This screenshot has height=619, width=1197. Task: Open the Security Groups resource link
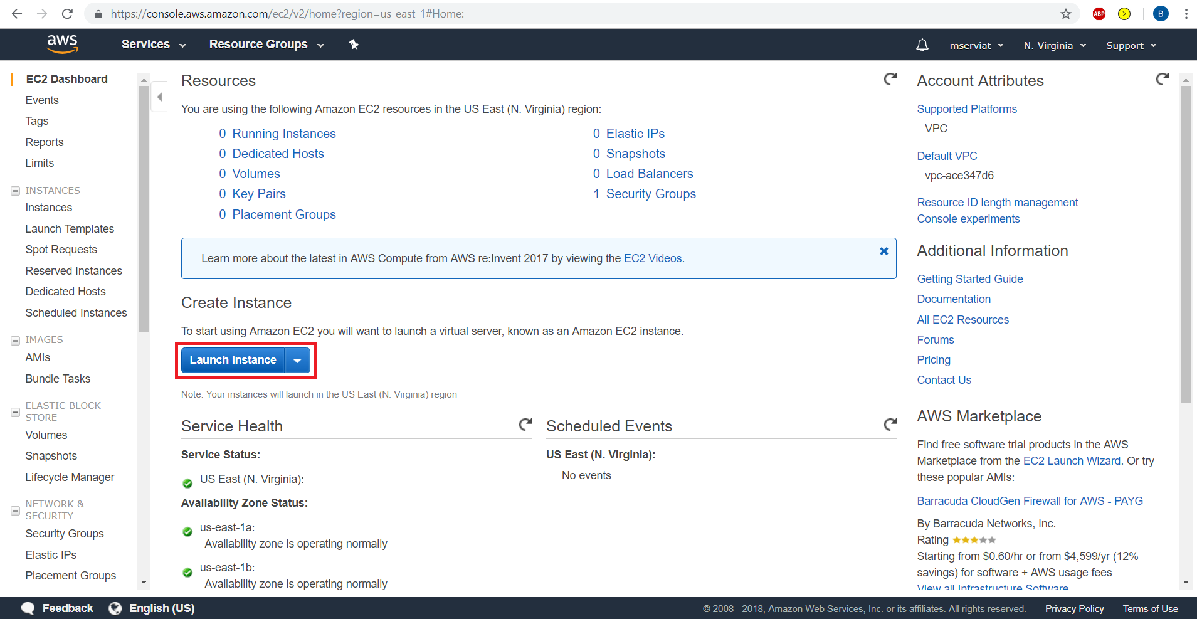(x=650, y=194)
